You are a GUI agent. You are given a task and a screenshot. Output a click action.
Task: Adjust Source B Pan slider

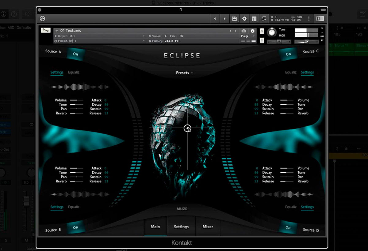click(x=77, y=177)
